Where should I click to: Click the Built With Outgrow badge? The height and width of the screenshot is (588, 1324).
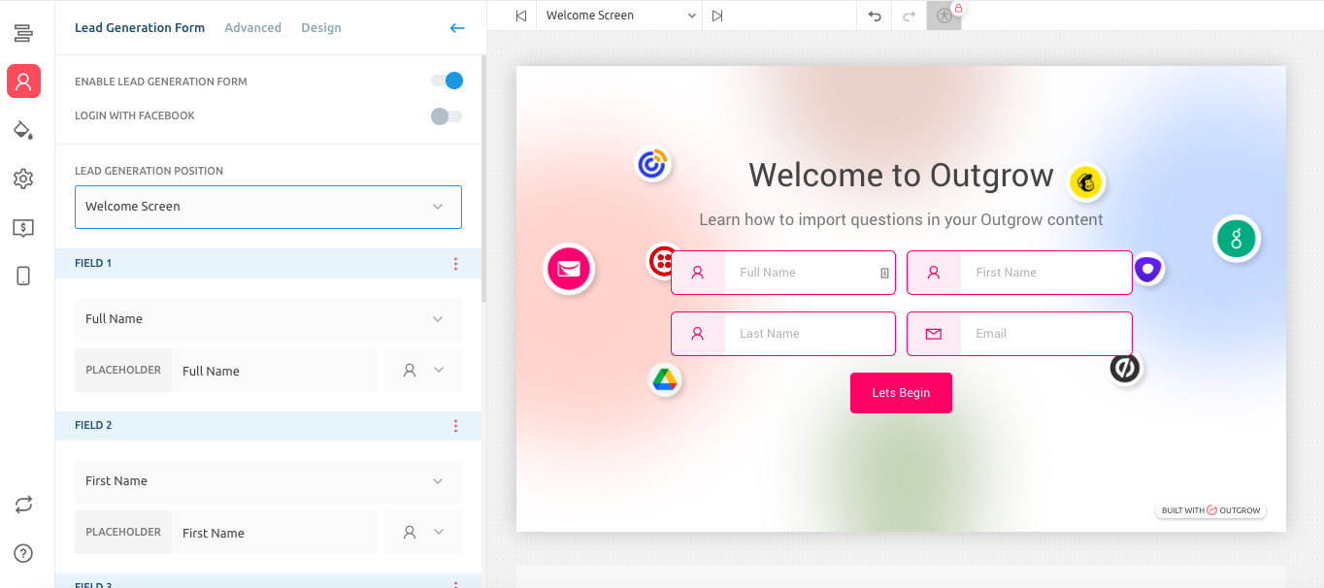(1210, 510)
